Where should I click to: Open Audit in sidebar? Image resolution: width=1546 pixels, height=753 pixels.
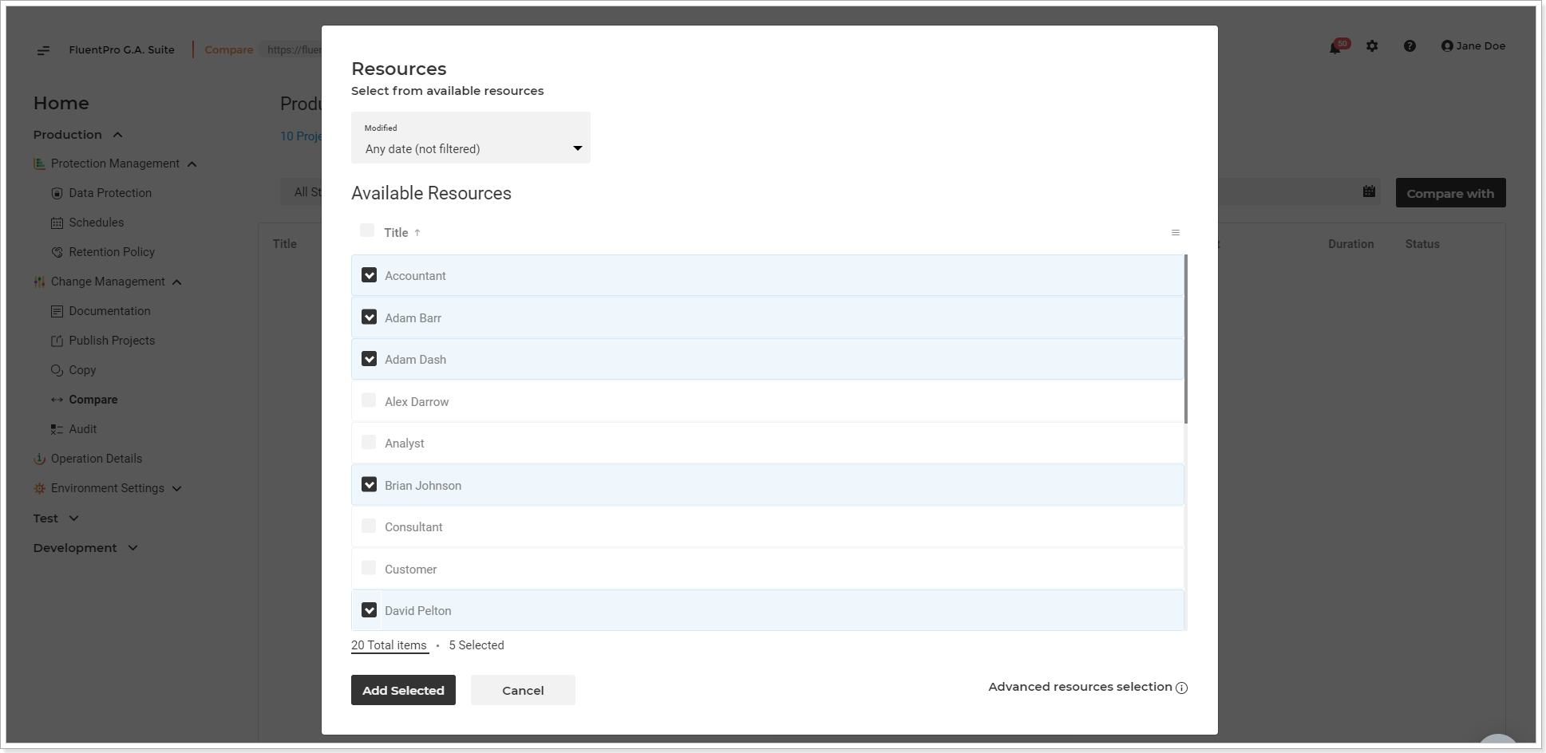[83, 429]
